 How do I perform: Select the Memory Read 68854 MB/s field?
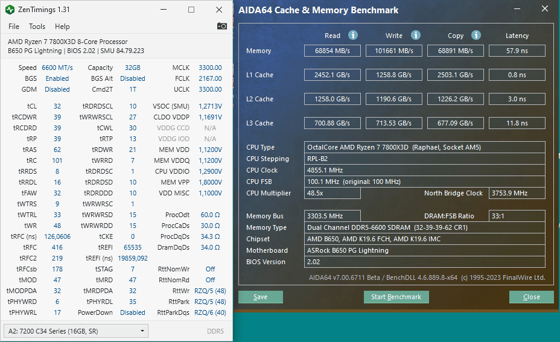coord(332,51)
